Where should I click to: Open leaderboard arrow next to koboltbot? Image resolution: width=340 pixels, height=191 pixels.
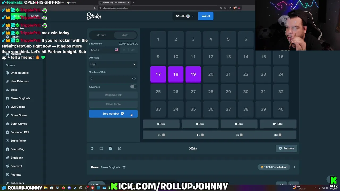coord(294,167)
